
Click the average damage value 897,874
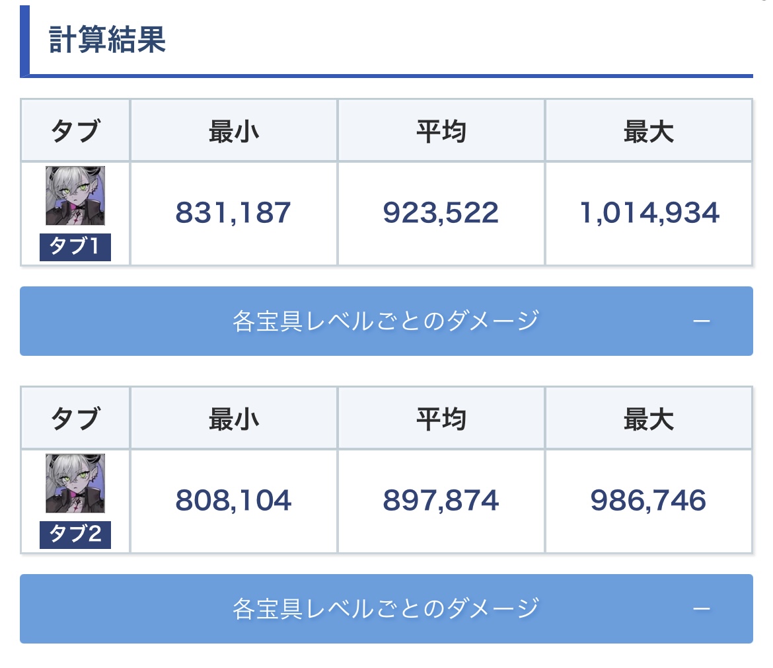point(441,501)
